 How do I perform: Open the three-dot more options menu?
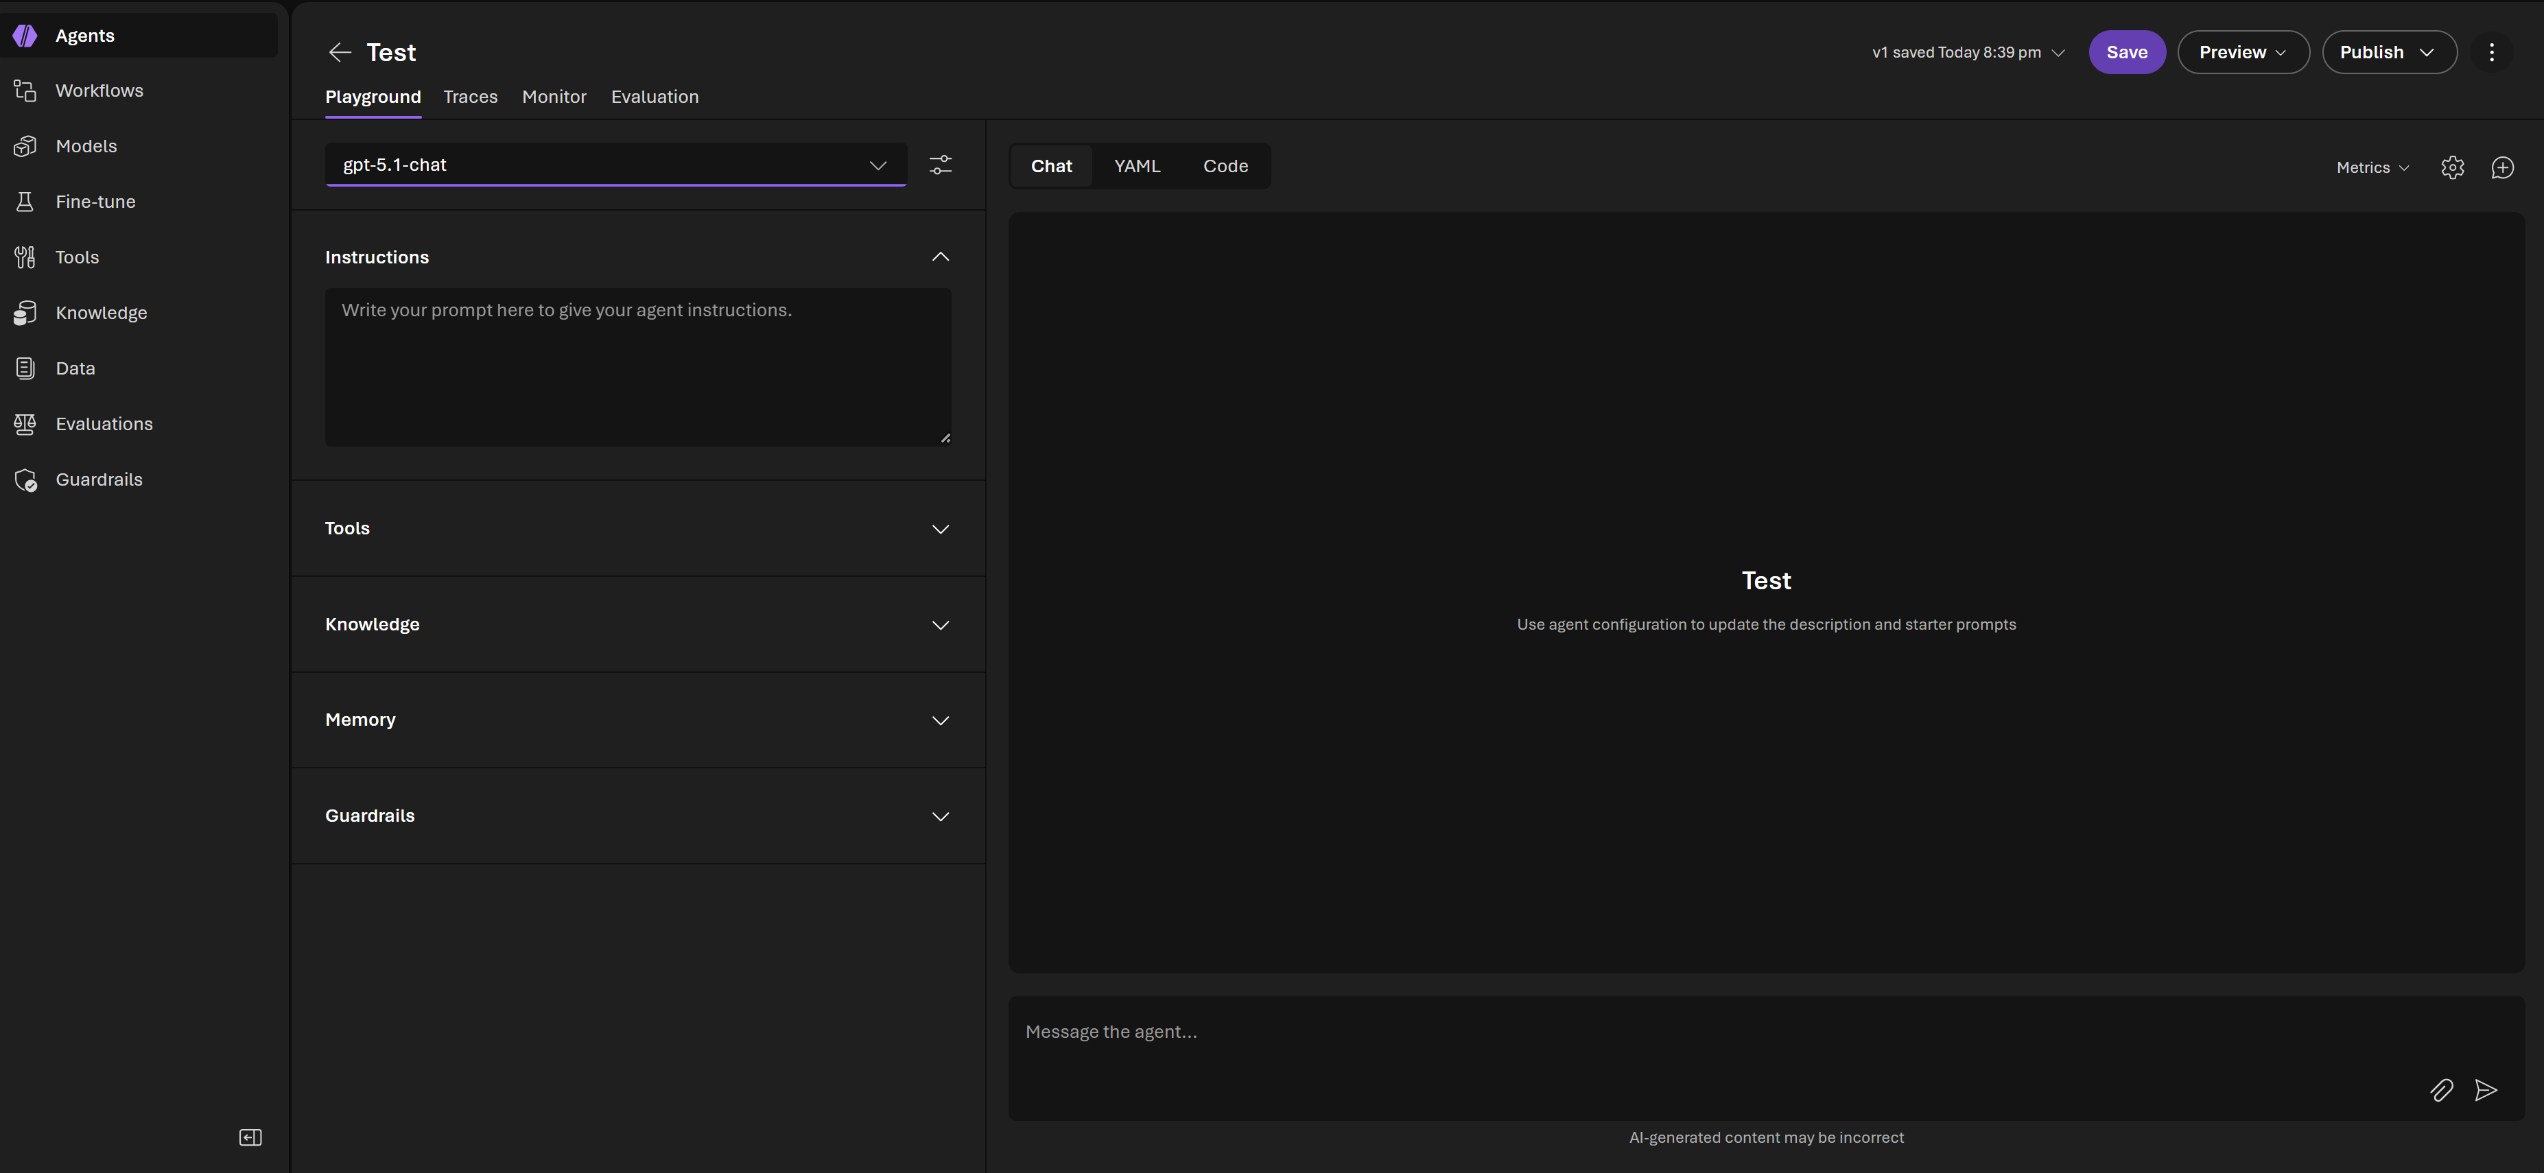coord(2490,52)
